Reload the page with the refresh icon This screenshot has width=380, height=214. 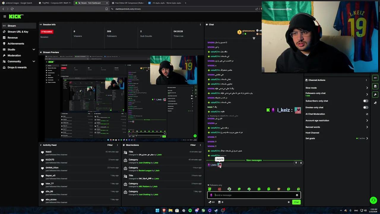coord(12,9)
